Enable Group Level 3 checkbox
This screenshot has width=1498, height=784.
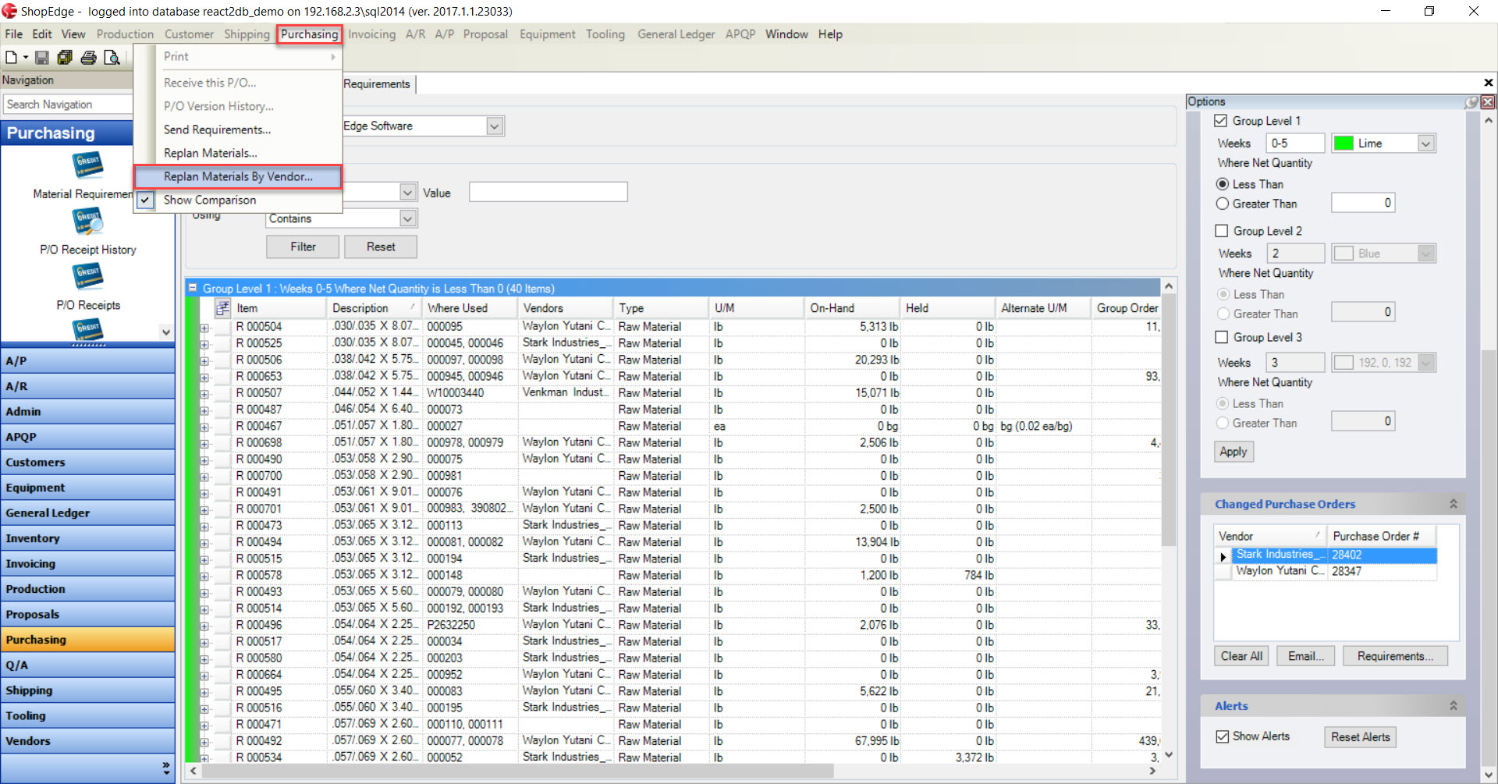pyautogui.click(x=1222, y=337)
